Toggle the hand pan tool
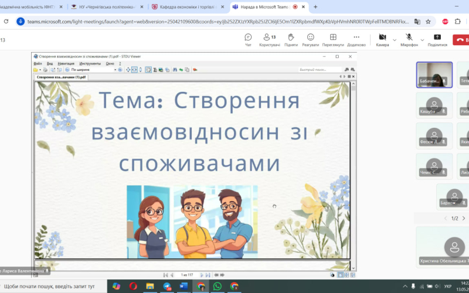 pos(148,70)
